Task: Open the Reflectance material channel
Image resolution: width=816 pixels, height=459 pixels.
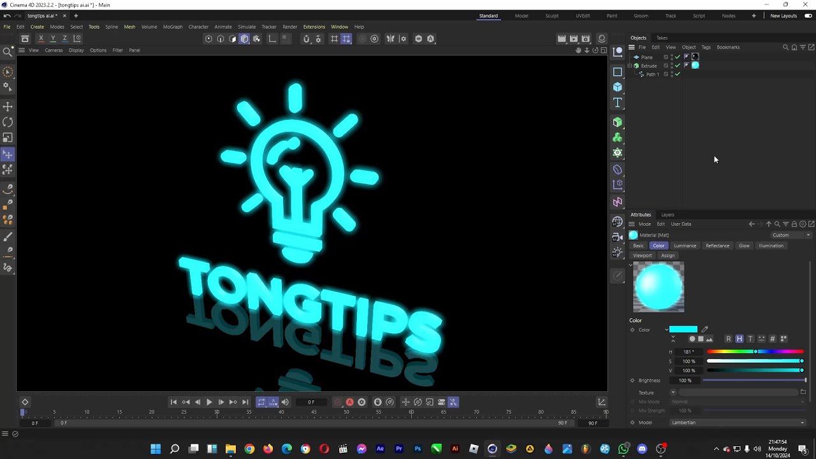Action: (x=717, y=245)
